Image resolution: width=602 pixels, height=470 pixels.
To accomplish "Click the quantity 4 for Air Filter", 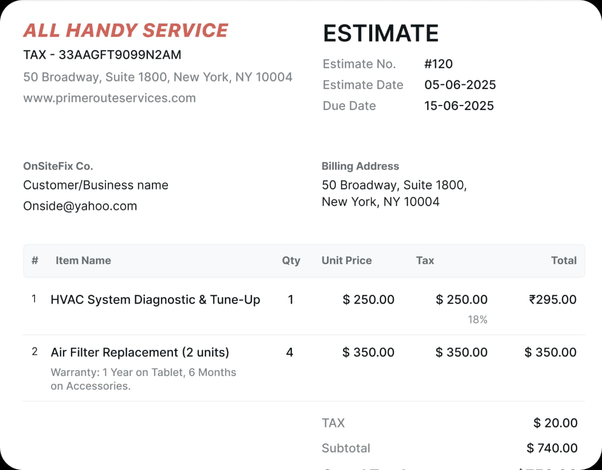I will tap(289, 352).
